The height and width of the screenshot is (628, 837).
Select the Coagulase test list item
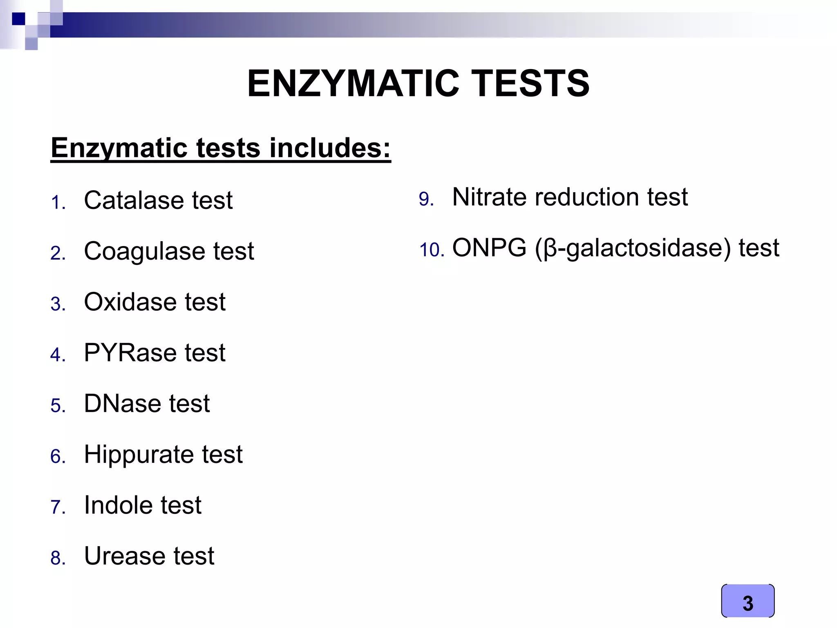coord(169,251)
